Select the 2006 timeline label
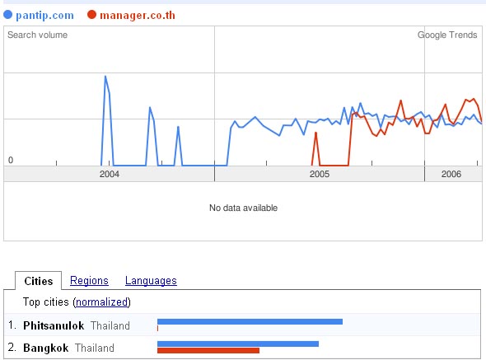The width and height of the screenshot is (486, 360). point(451,174)
